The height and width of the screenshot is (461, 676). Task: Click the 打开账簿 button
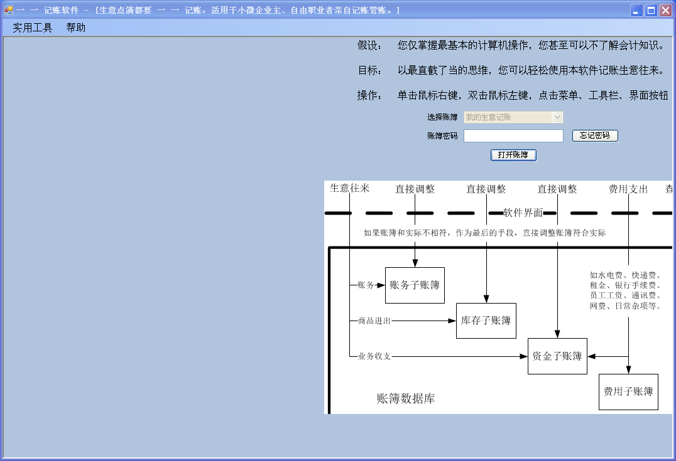tap(513, 155)
